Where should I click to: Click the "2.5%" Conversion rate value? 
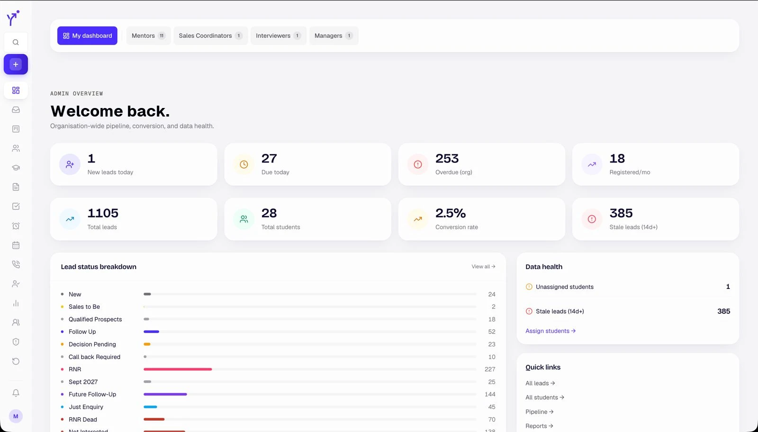[451, 213]
